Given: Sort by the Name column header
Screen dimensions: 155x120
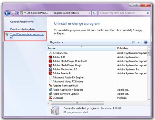Looking at the screenshot, I should pos(81,48).
